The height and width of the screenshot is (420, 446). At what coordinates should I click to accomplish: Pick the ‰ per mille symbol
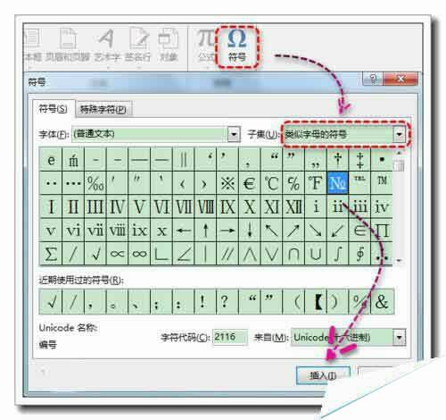coord(95,183)
